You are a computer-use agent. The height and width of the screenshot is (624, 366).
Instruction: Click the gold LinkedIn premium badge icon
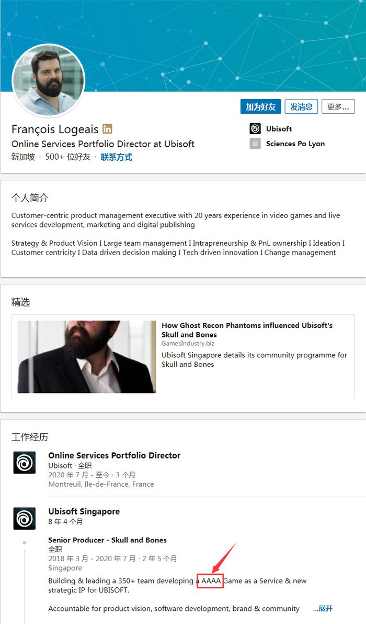[x=107, y=129]
